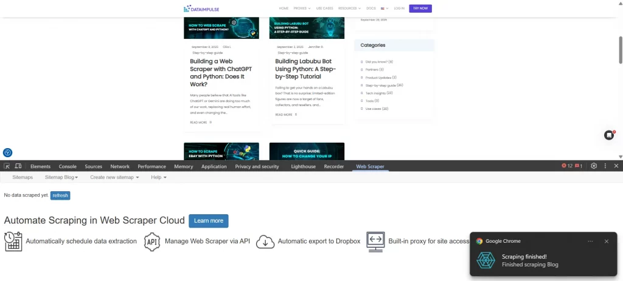Open the Create new sitemap dropdown
This screenshot has width=623, height=281.
click(x=114, y=177)
